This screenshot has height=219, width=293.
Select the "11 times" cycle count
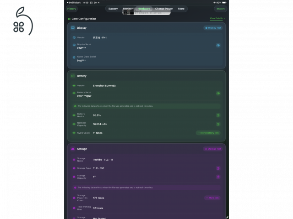[98, 133]
